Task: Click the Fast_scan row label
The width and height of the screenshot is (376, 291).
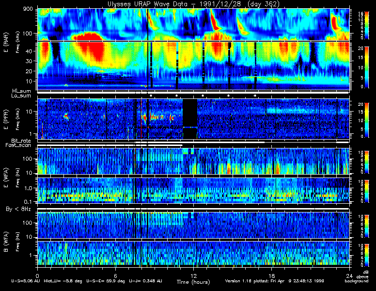Action: [18, 145]
